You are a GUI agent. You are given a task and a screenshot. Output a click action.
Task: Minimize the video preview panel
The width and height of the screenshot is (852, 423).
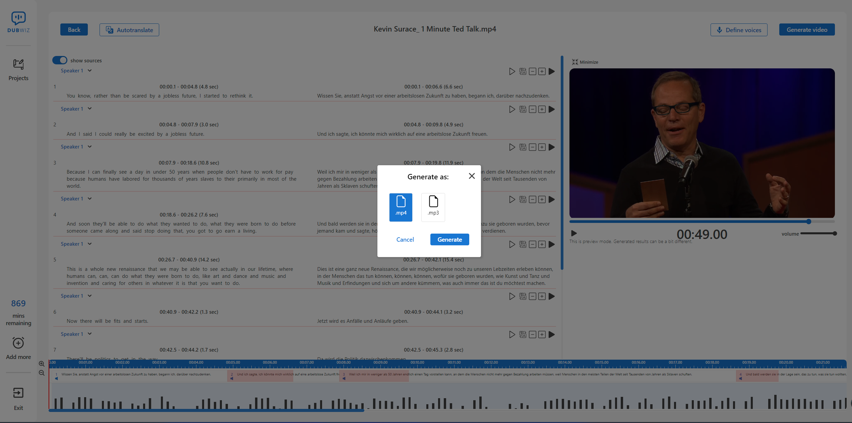pyautogui.click(x=585, y=62)
